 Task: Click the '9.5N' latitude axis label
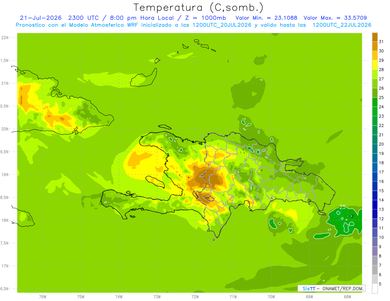click(x=5, y=152)
